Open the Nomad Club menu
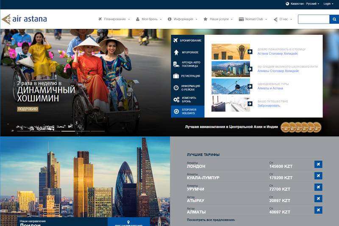The width and height of the screenshot is (339, 226). pyautogui.click(x=253, y=19)
